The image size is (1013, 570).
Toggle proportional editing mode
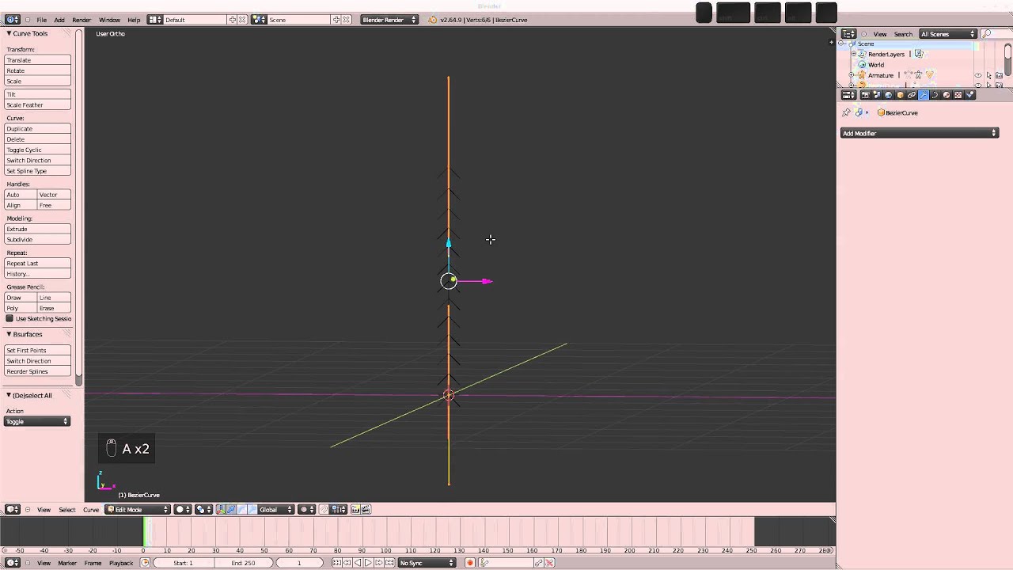click(x=307, y=509)
